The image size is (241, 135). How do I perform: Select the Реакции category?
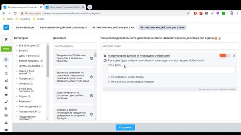pos(26,101)
